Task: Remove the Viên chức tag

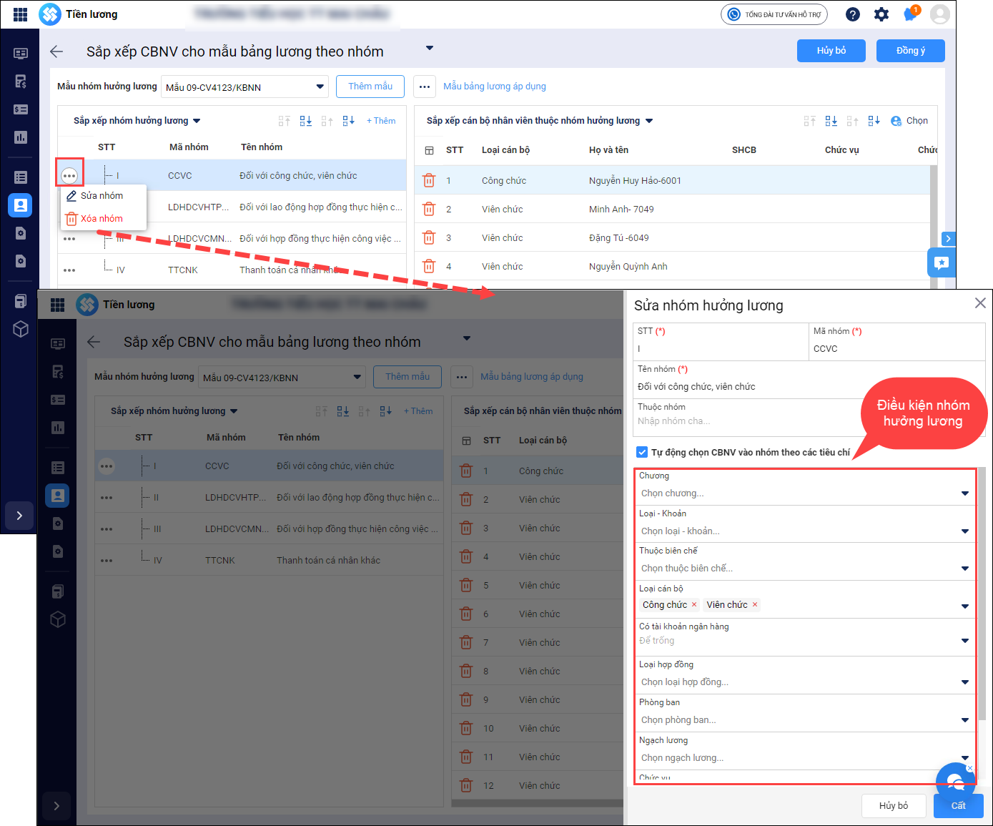Action: point(755,605)
